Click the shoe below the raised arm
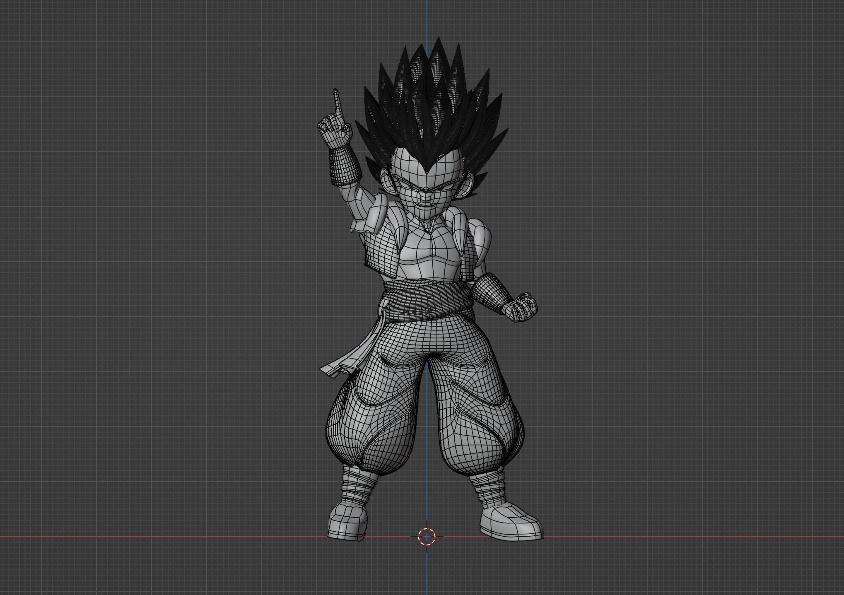This screenshot has width=844, height=595. tap(348, 522)
